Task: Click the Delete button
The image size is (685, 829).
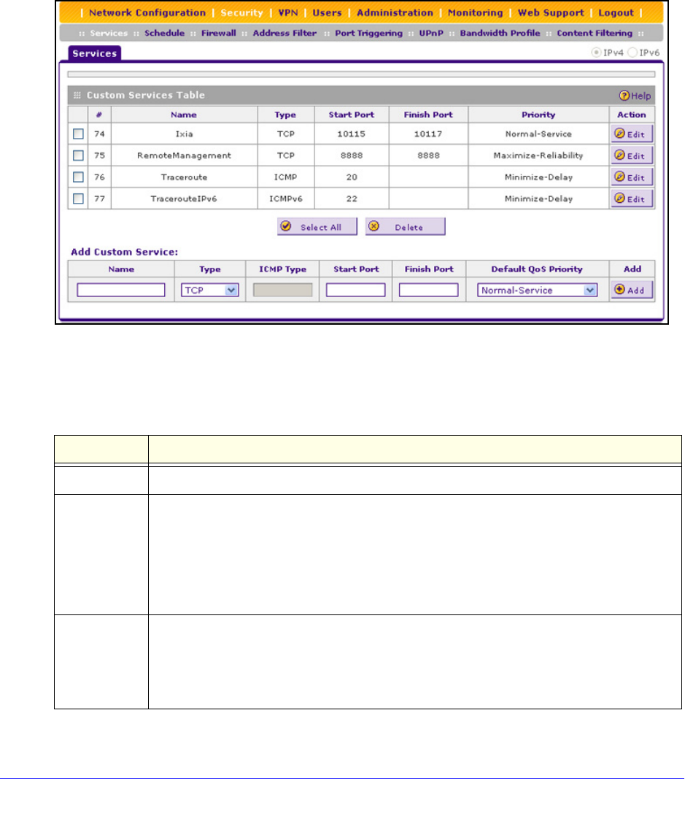Action: 405,227
